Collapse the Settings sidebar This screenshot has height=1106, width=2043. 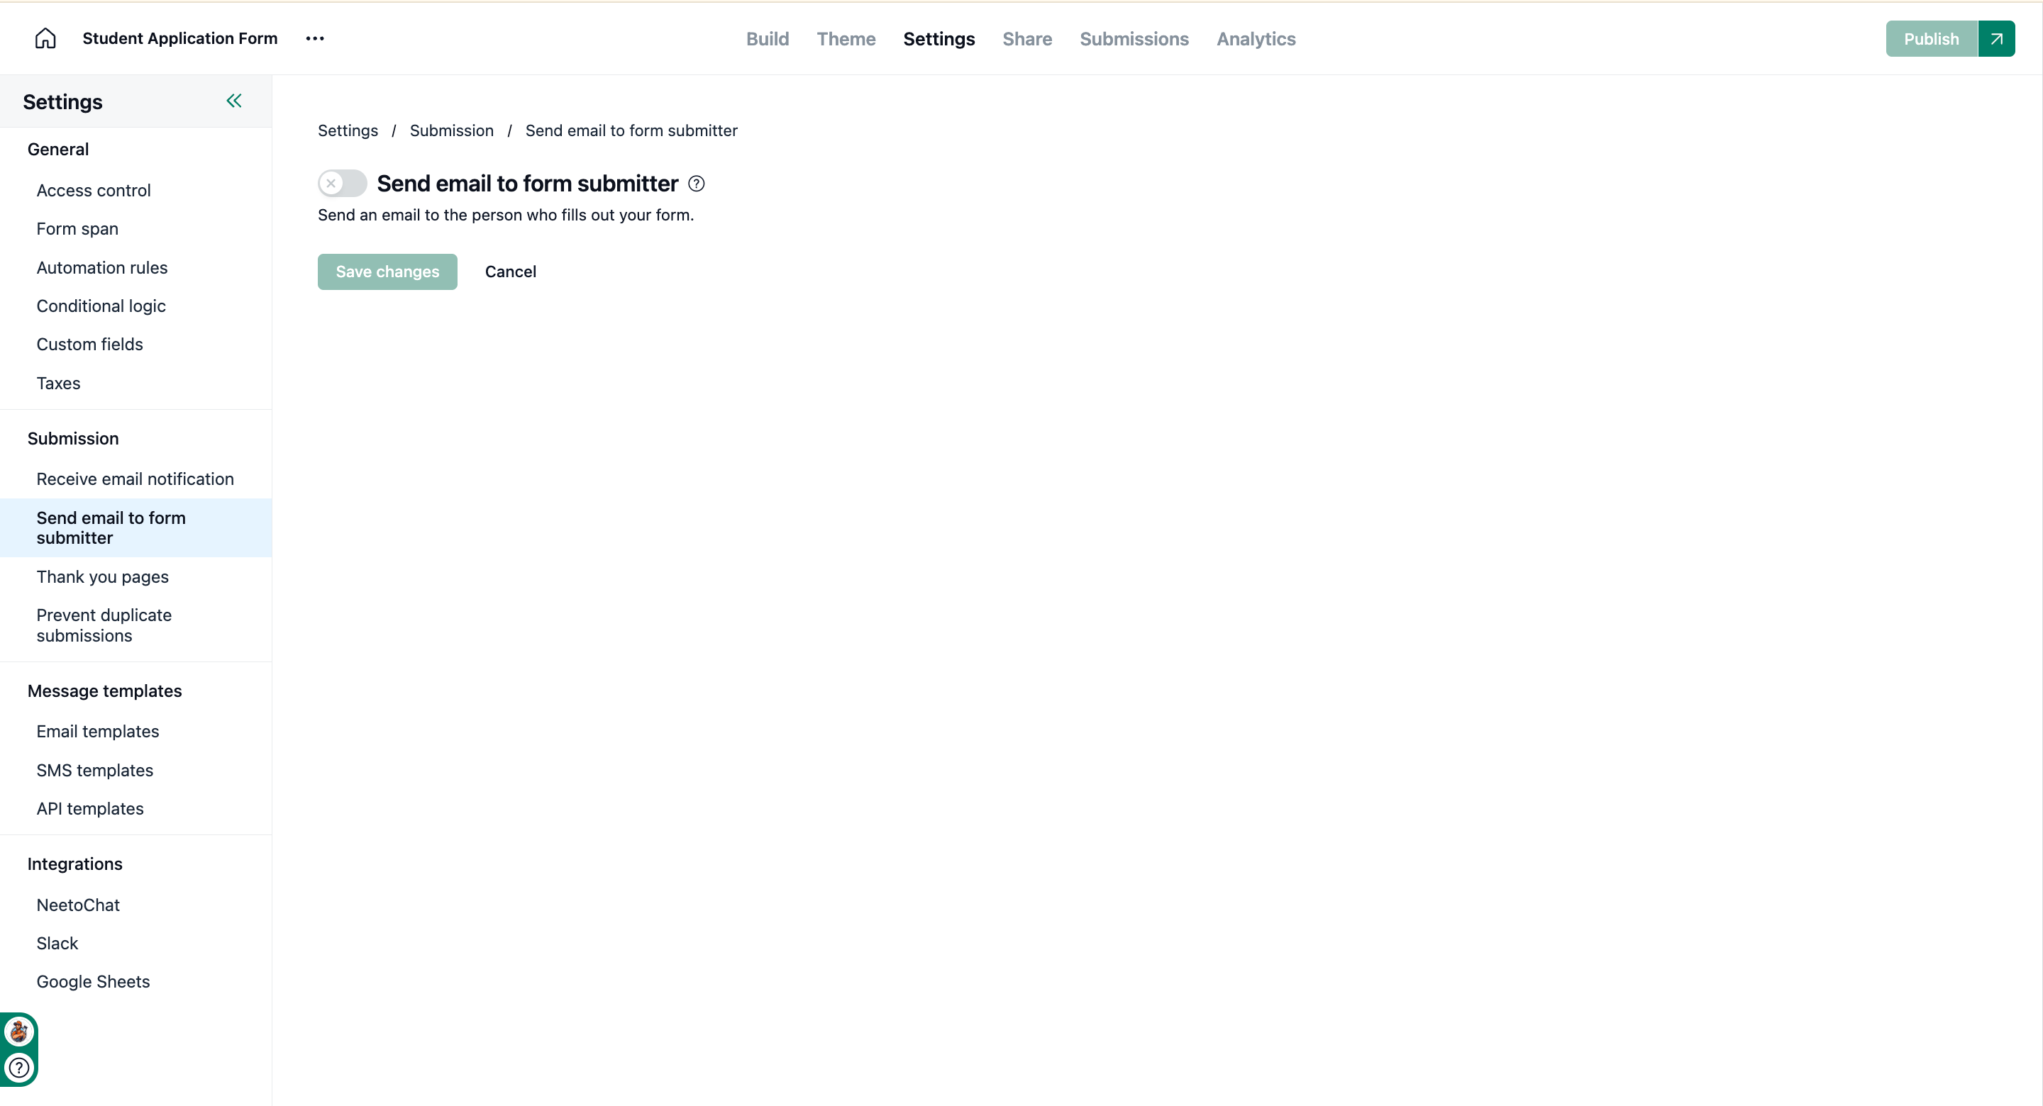(234, 101)
